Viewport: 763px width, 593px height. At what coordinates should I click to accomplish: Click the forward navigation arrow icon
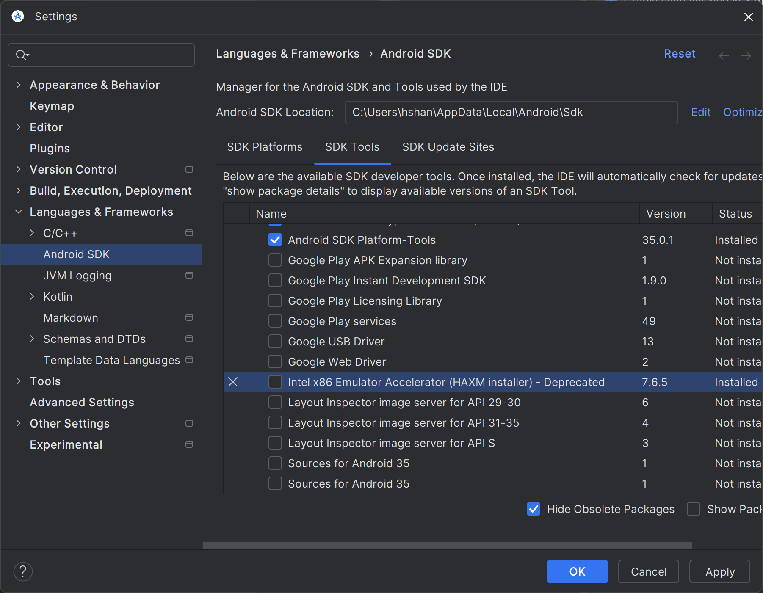(x=746, y=56)
